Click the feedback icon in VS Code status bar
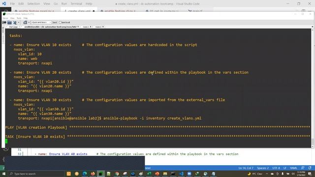The image size is (315, 177). click(x=303, y=168)
